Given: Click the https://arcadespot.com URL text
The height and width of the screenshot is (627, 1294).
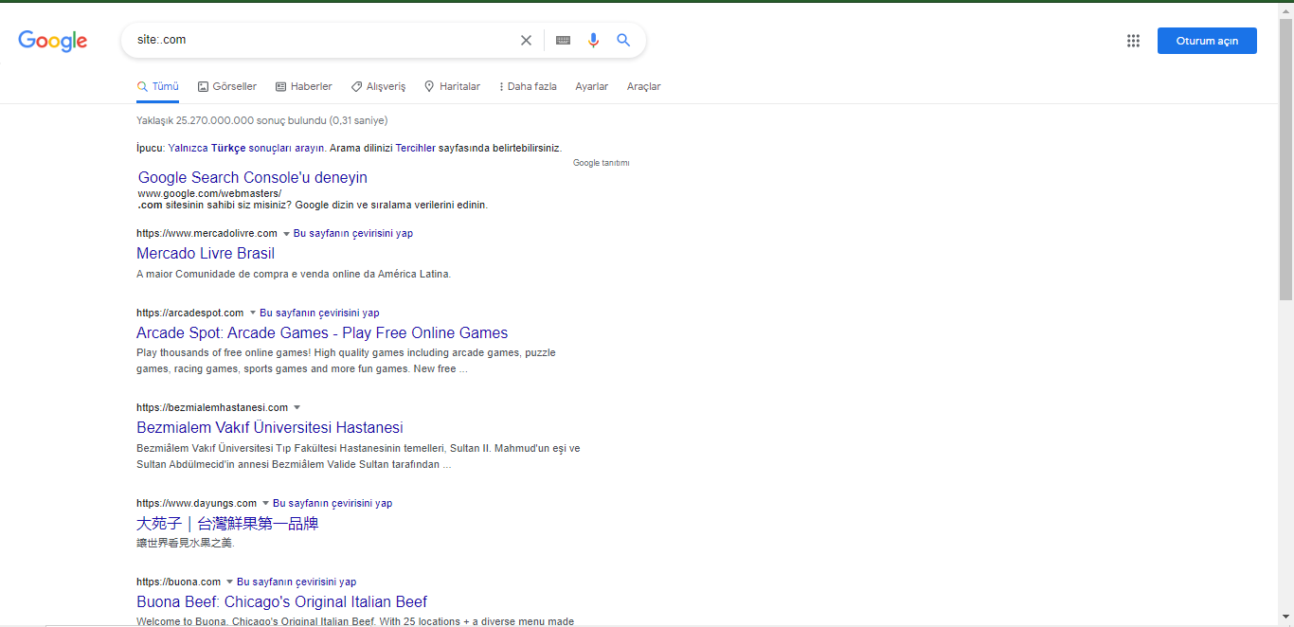Looking at the screenshot, I should 190,313.
